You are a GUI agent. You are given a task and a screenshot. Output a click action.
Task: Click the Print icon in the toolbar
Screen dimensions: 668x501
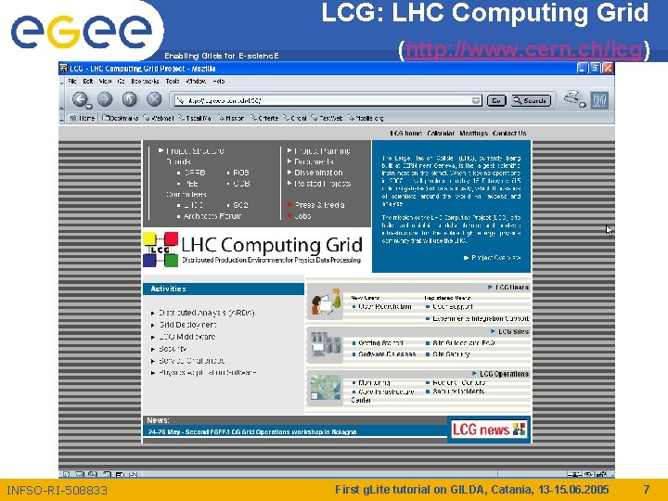[574, 99]
